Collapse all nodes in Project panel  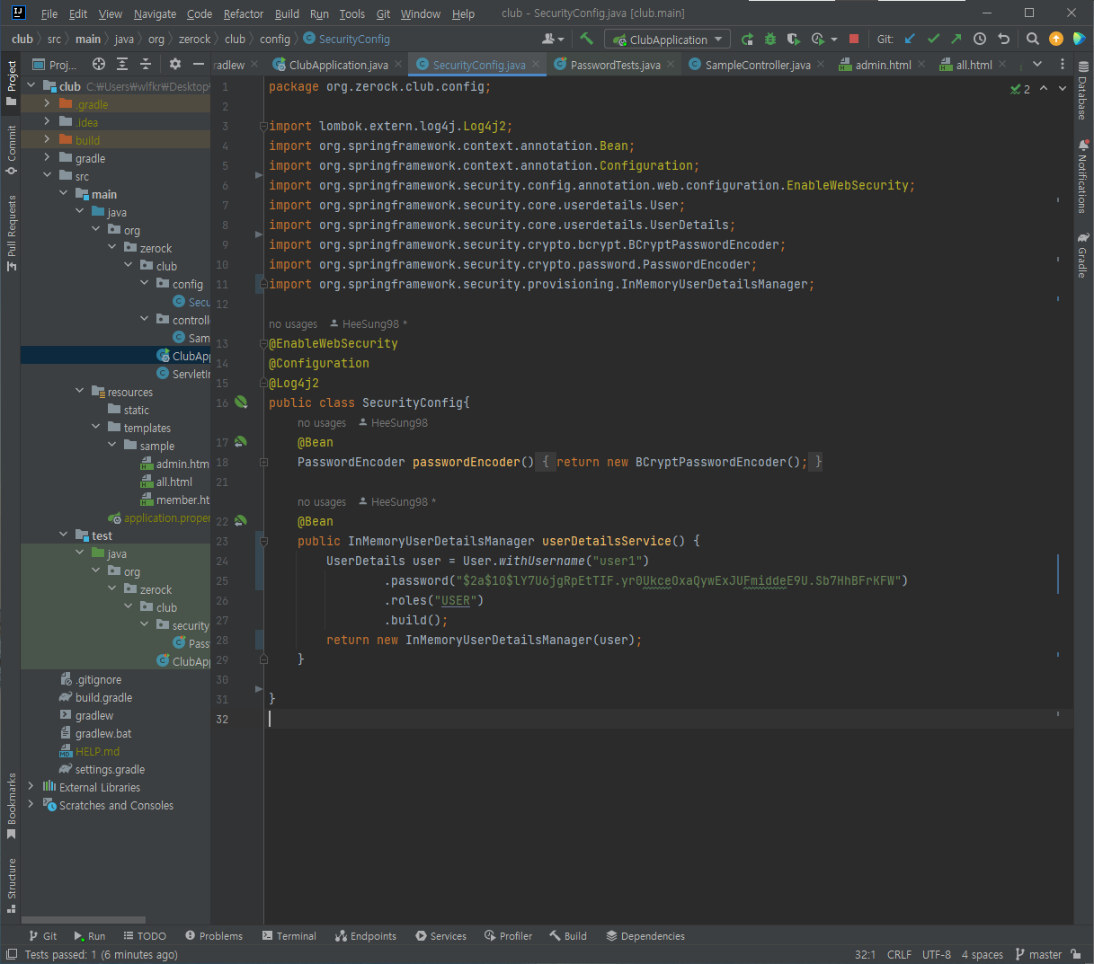point(146,64)
